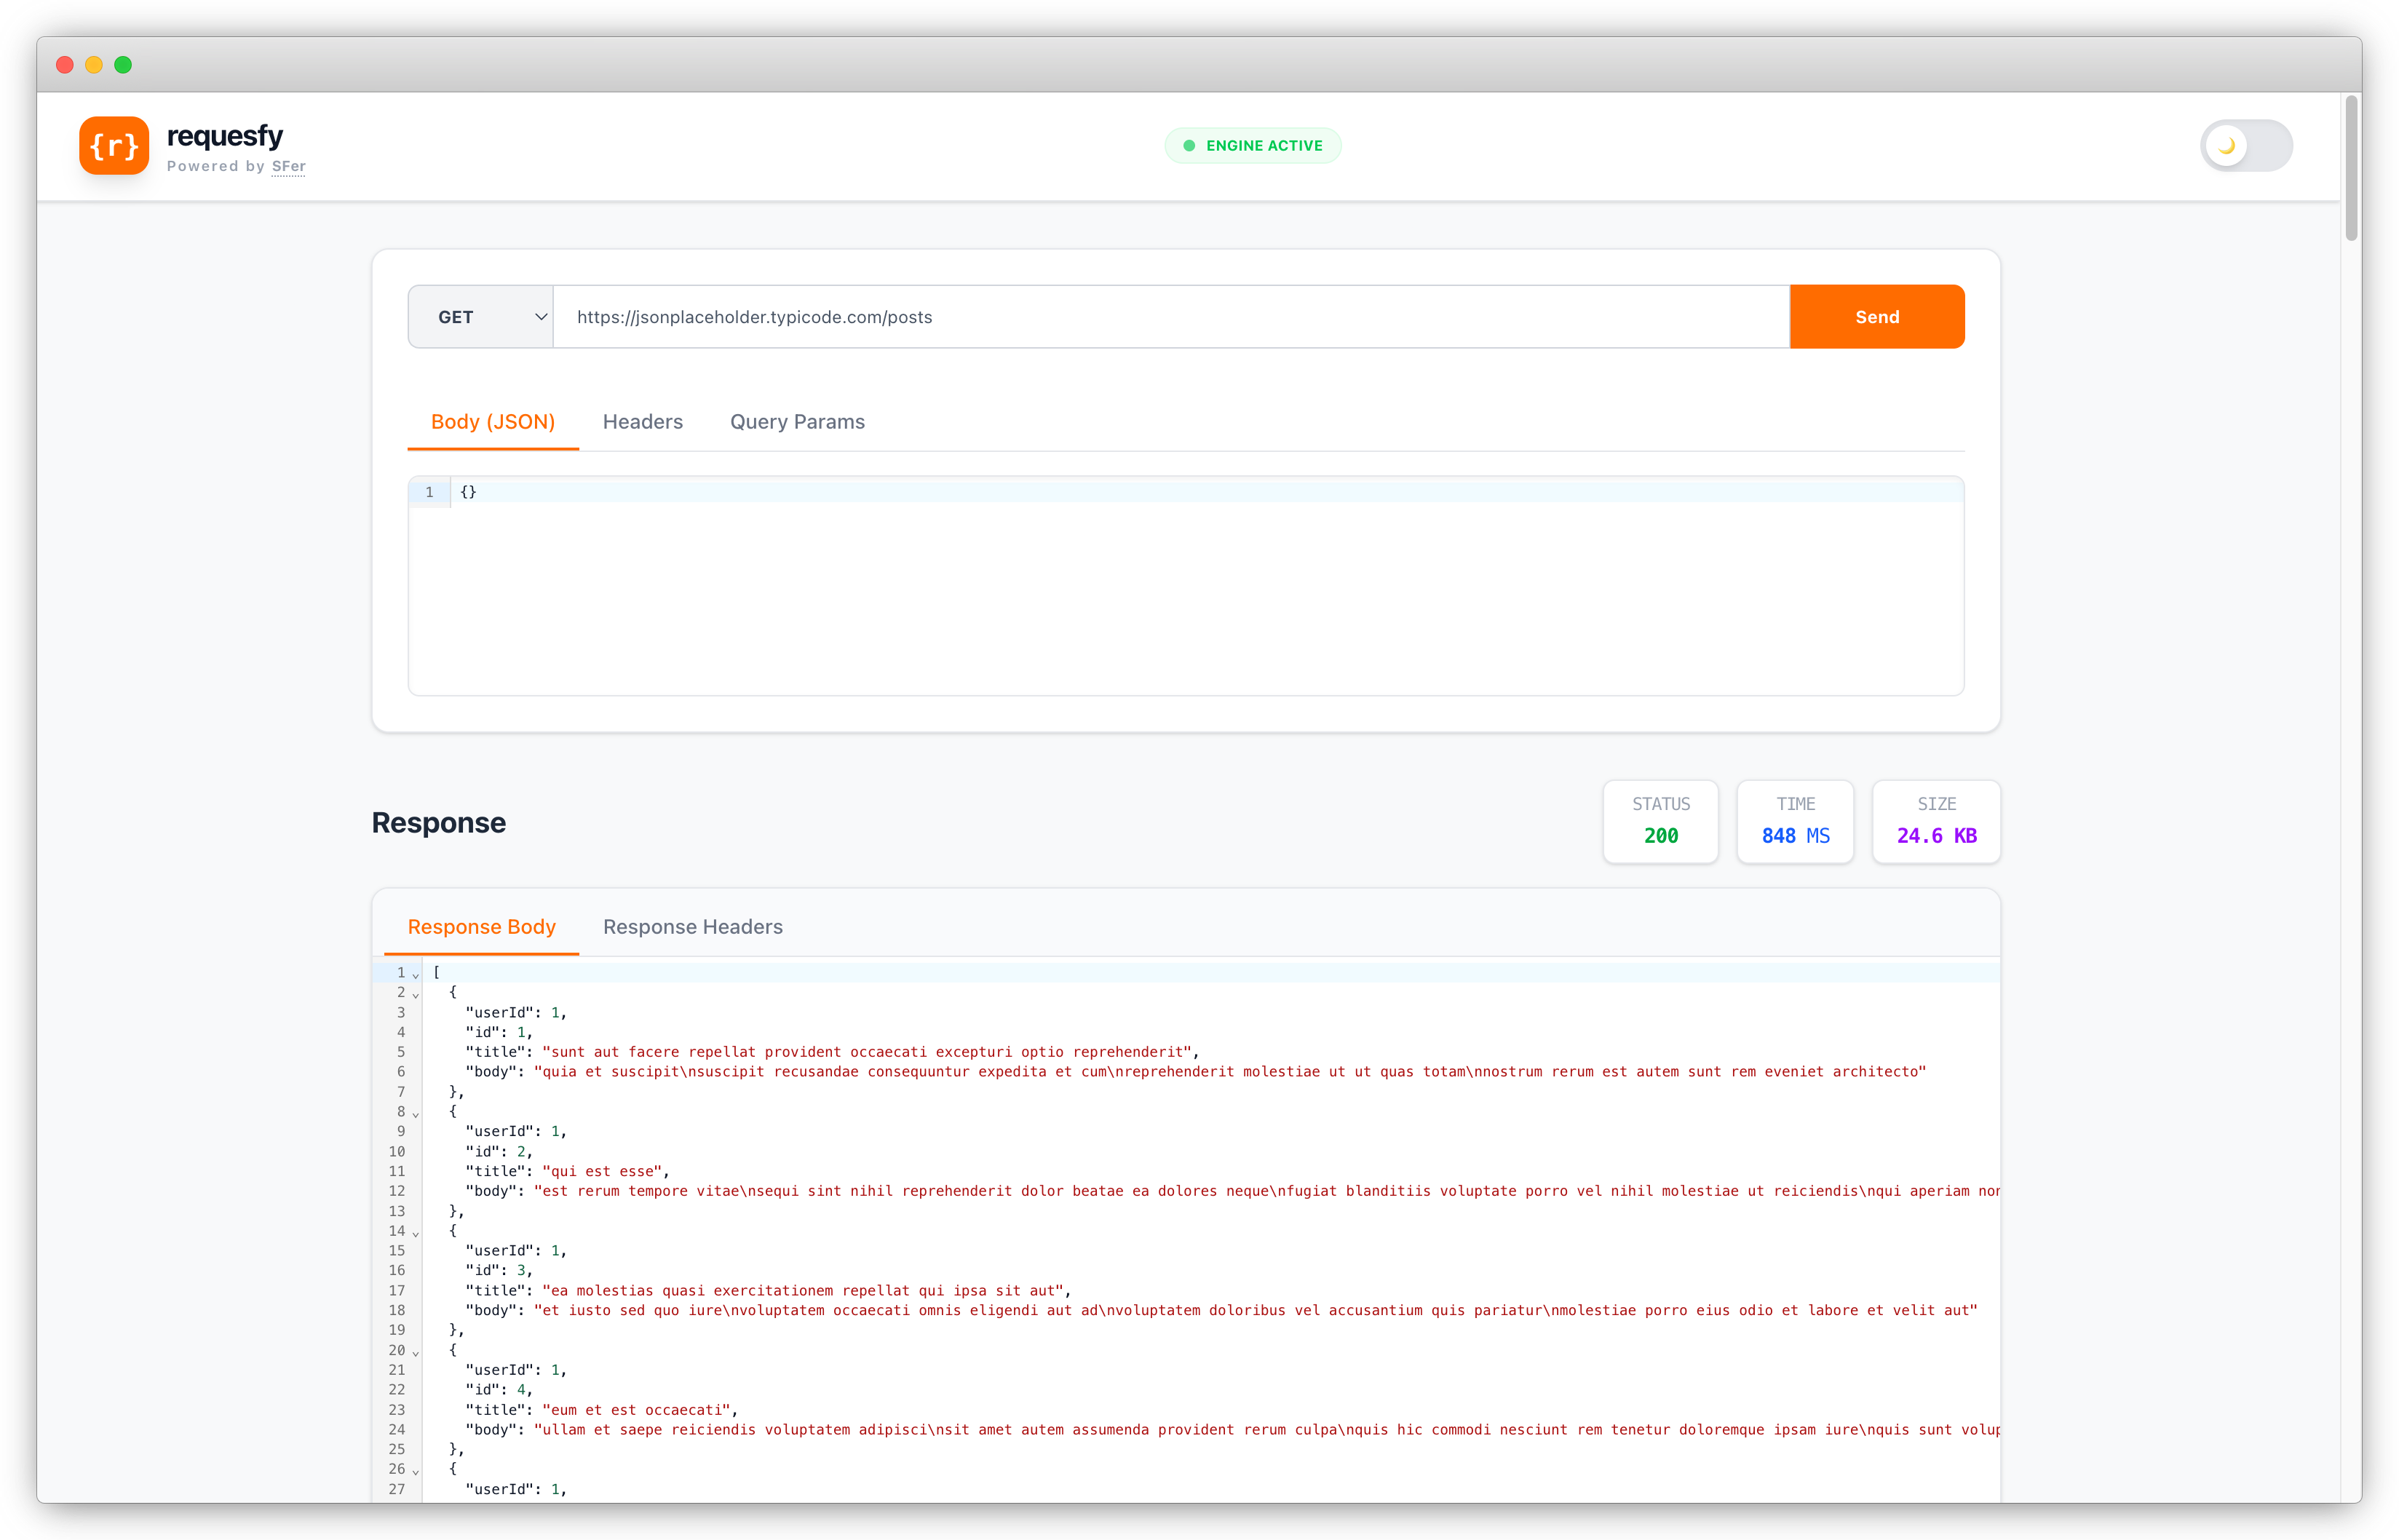Toggle the dark mode switch
This screenshot has height=1540, width=2399.
coord(2246,145)
